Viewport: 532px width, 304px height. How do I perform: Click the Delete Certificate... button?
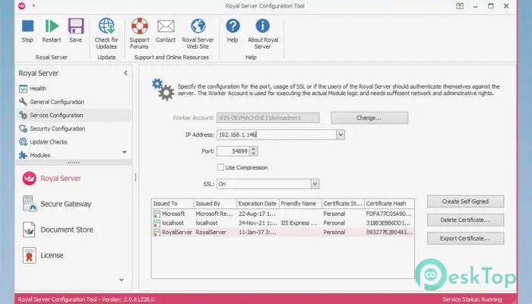(465, 220)
